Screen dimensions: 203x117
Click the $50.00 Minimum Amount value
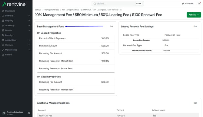point(105,46)
